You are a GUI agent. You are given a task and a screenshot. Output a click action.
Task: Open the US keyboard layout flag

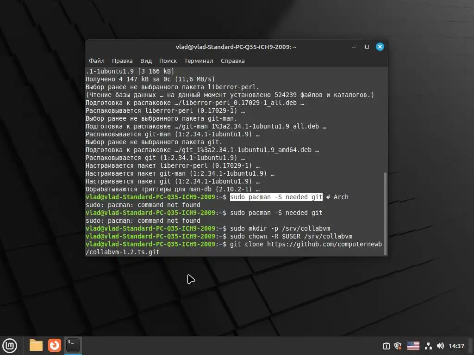413,346
